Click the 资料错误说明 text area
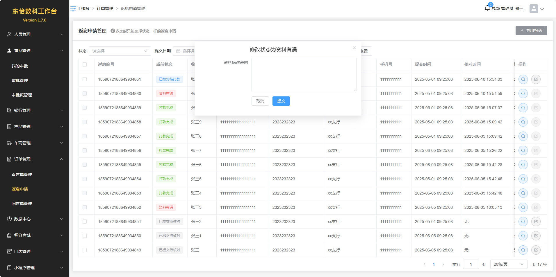Image resolution: width=556 pixels, height=277 pixels. click(304, 74)
